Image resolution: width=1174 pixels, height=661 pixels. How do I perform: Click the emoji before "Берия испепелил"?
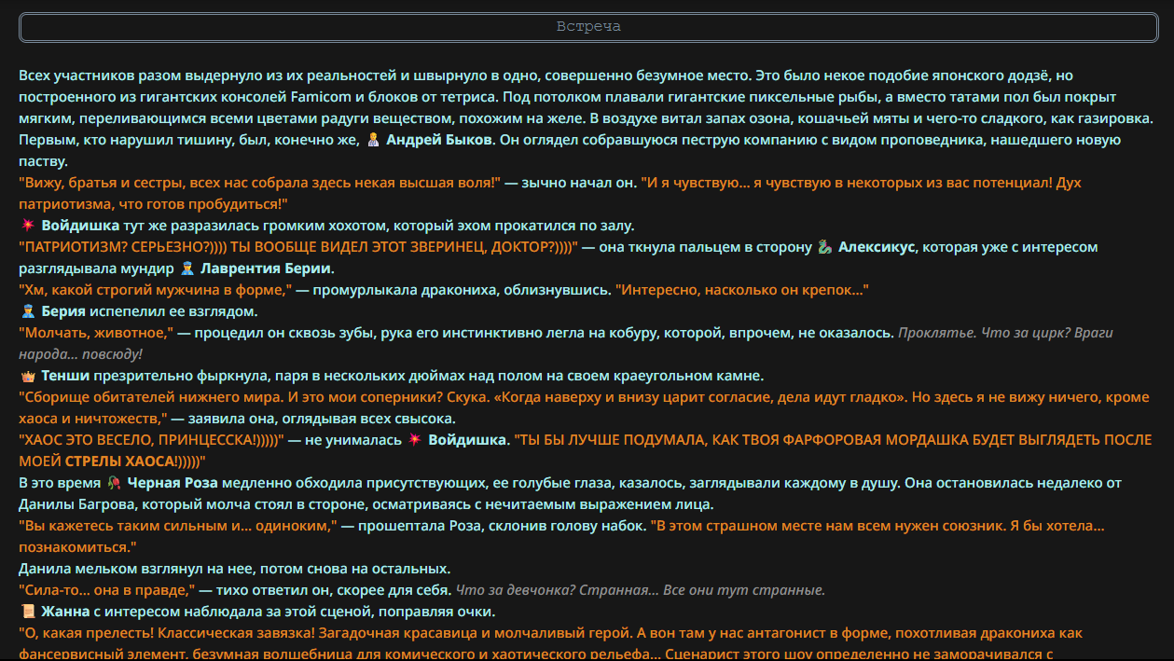tap(26, 311)
